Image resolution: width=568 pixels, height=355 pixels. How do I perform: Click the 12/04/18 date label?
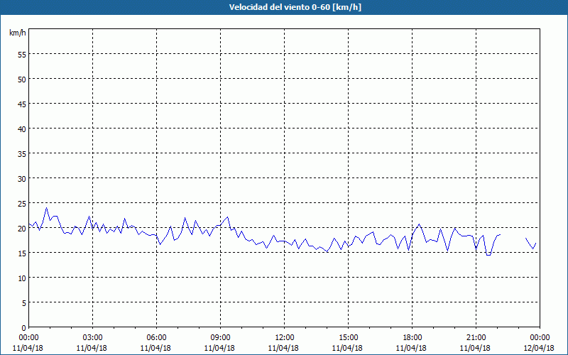point(539,348)
